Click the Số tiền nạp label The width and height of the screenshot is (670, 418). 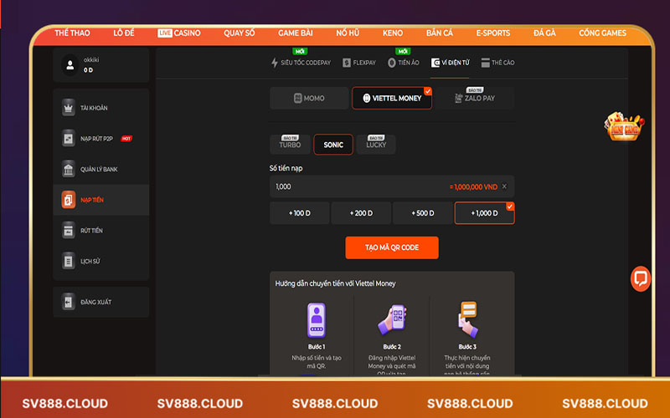tap(286, 168)
